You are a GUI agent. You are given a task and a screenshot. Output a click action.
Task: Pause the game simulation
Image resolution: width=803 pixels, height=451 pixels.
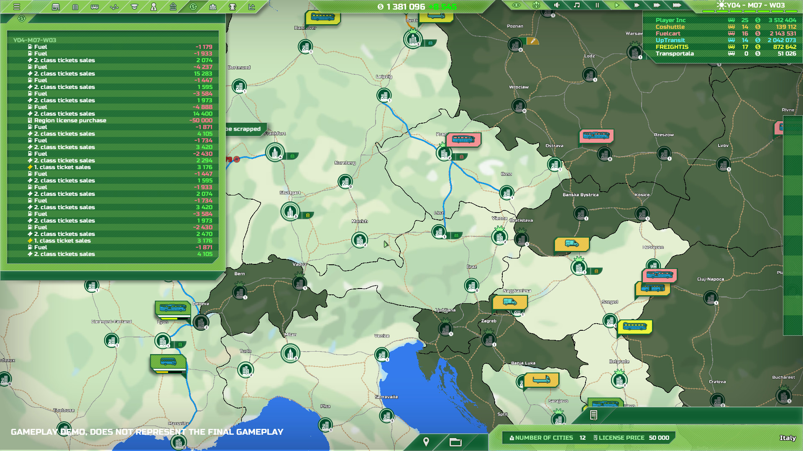[x=597, y=5]
